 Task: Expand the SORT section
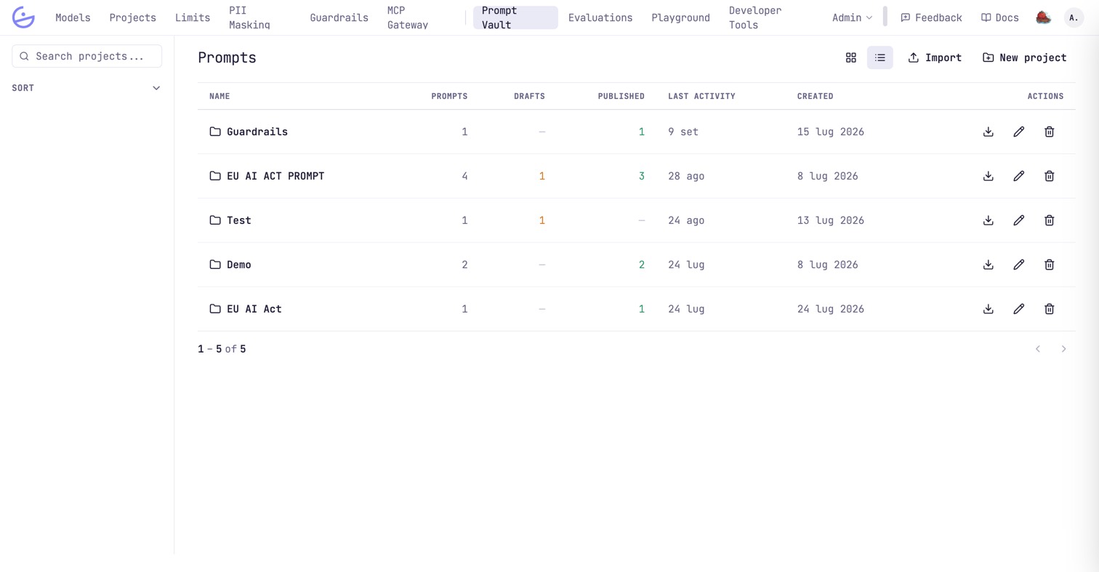(x=86, y=88)
